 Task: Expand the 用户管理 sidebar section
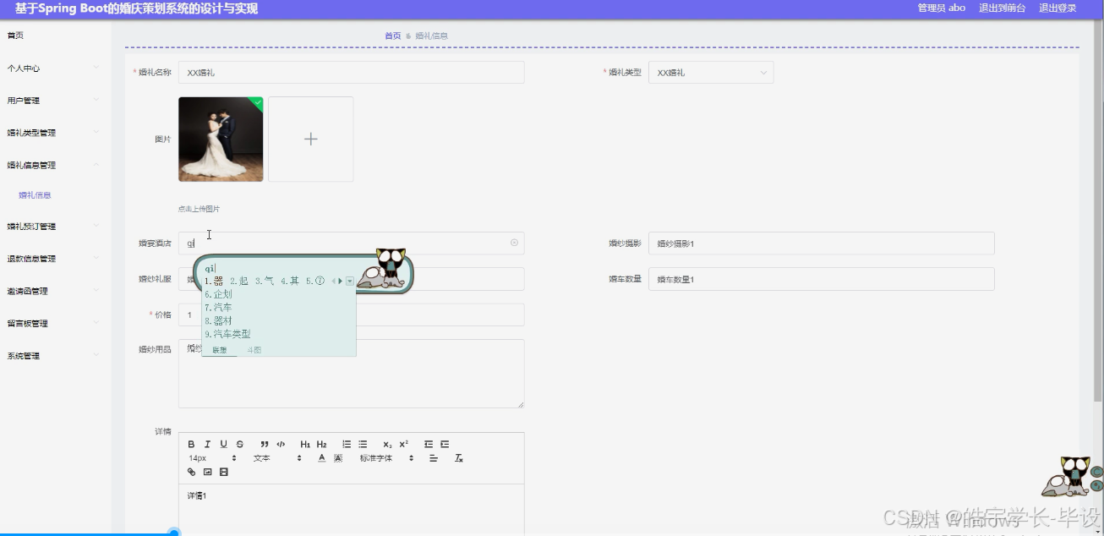point(55,100)
